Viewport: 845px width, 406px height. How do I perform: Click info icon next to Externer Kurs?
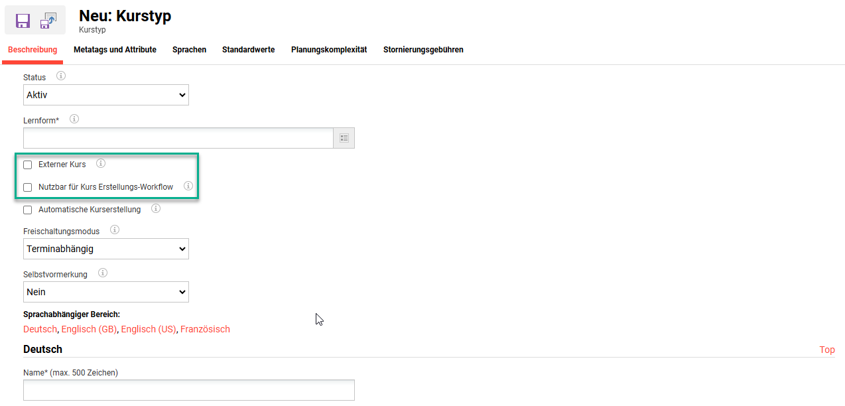(x=101, y=163)
